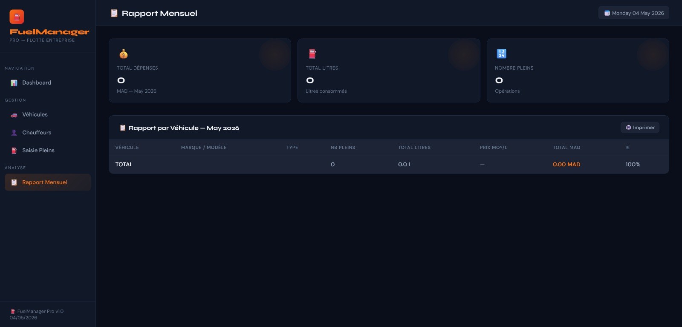Click the Total Dépenses card
This screenshot has height=327, width=682.
200,71
